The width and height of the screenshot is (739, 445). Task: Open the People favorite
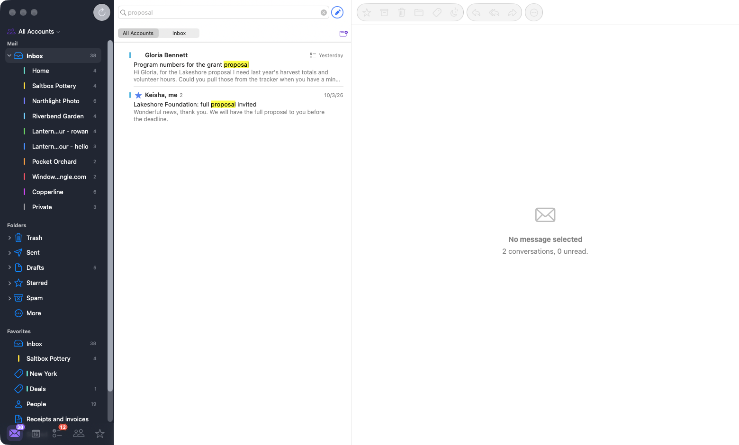tap(54, 404)
